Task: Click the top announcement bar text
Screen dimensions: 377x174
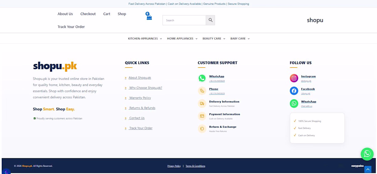Action: (x=189, y=4)
